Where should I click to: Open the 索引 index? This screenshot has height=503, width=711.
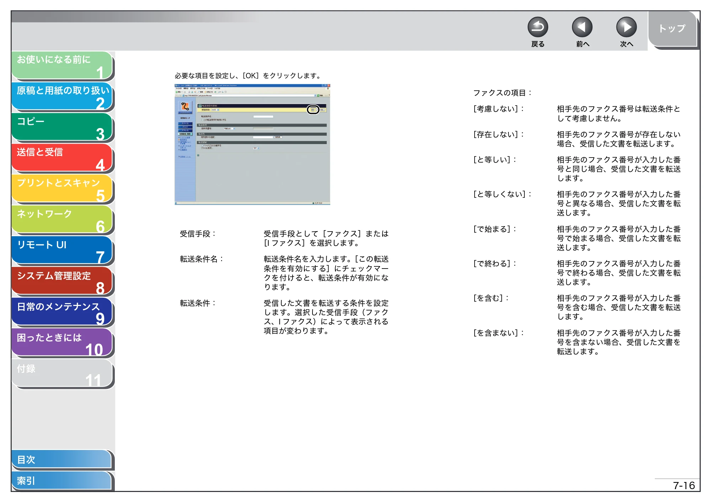(62, 481)
